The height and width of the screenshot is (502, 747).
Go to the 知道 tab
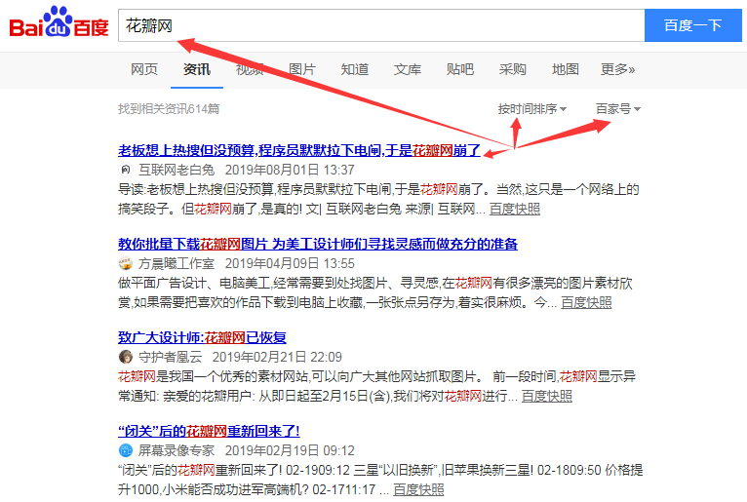(355, 69)
